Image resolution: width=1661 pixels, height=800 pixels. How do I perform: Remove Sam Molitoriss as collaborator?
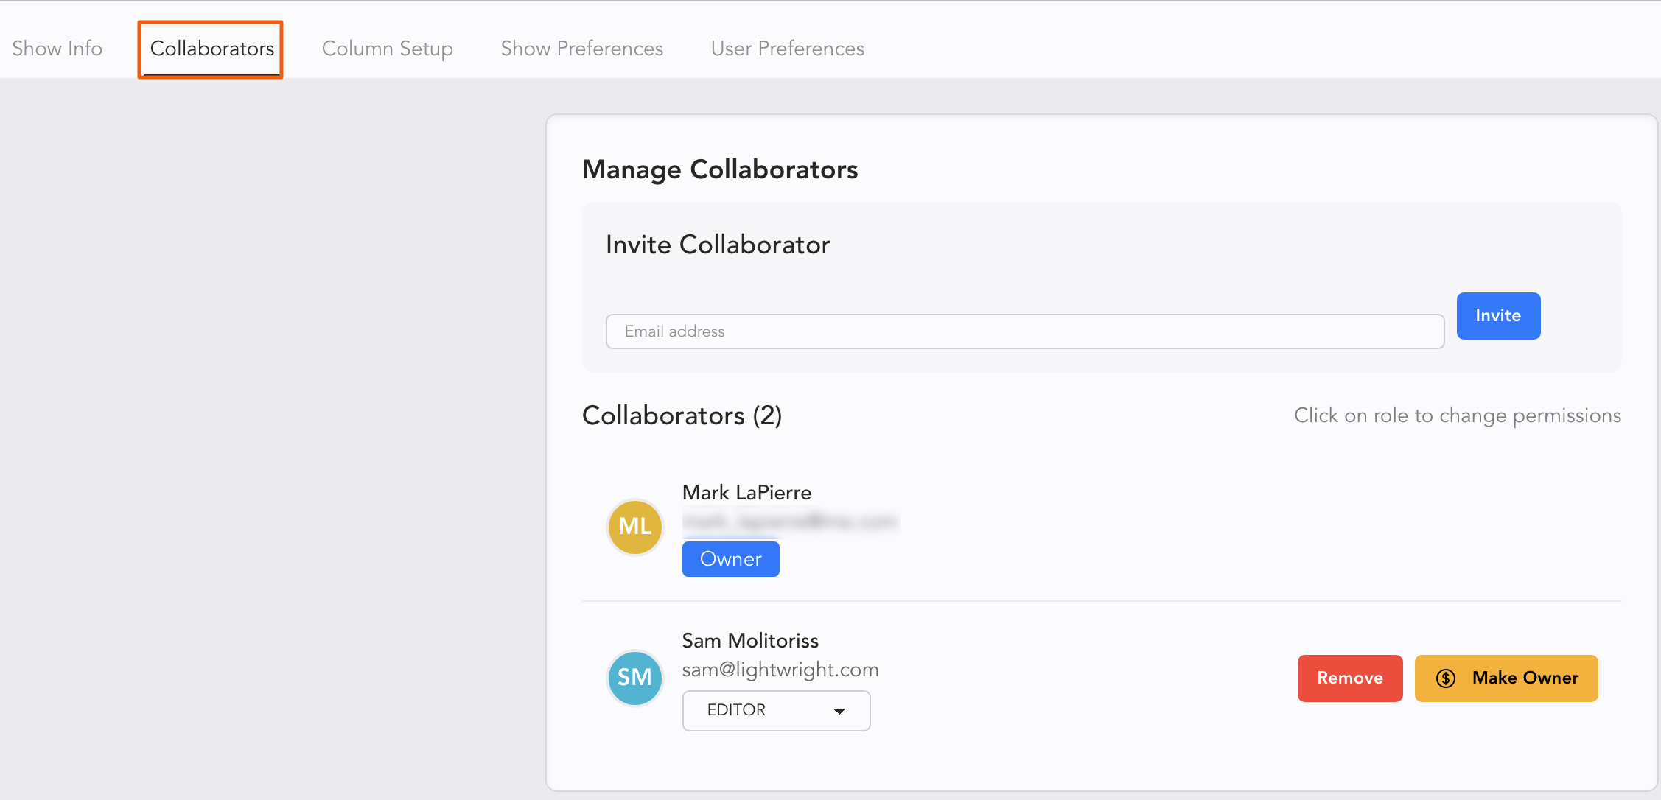click(1350, 678)
